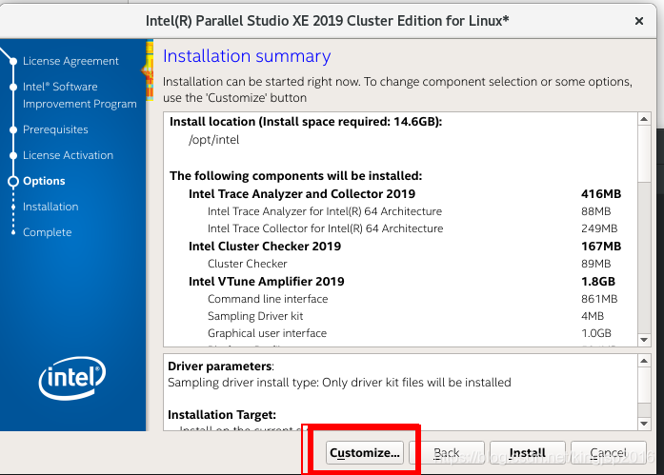The image size is (664, 475).
Task: Click the Install button
Action: tap(527, 452)
